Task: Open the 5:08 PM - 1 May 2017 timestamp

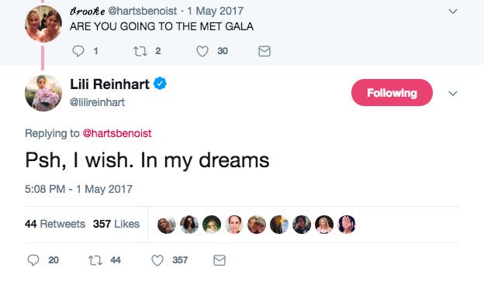Action: click(78, 189)
